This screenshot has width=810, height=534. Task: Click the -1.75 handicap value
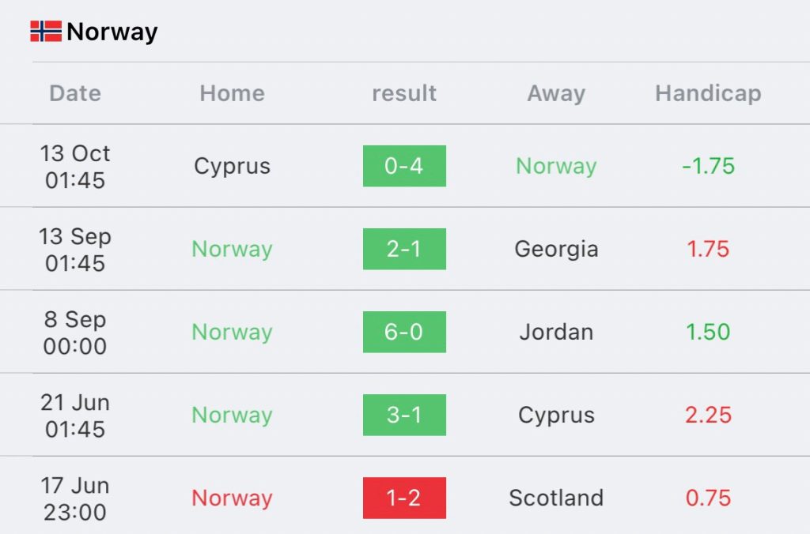708,166
